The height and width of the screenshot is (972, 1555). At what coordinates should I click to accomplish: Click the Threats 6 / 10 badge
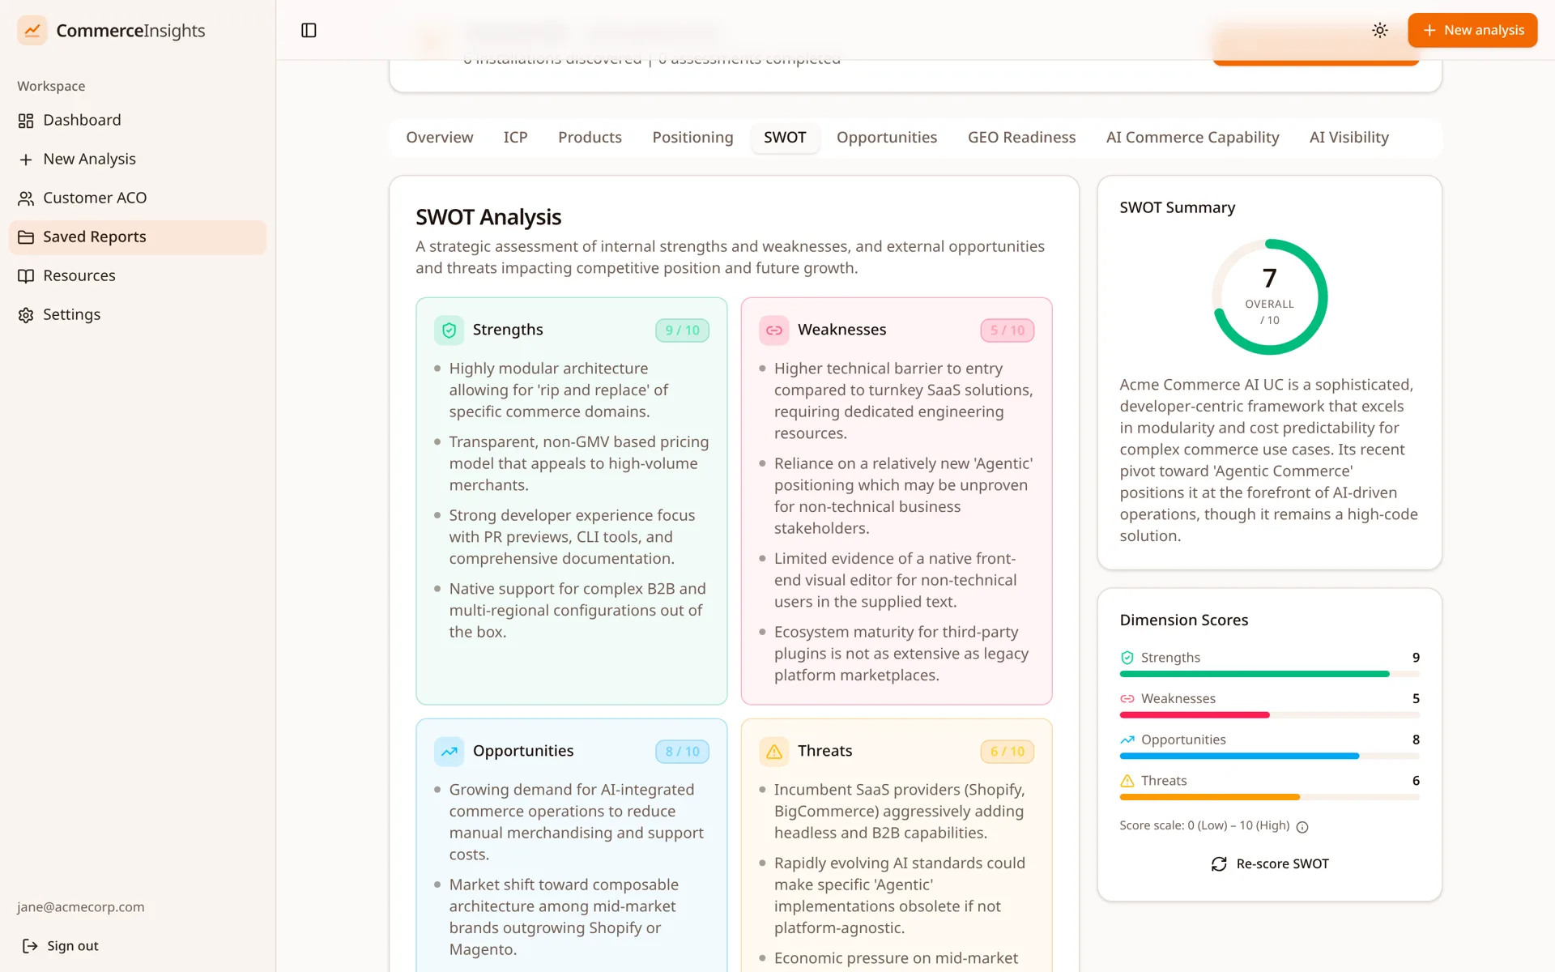(1007, 752)
